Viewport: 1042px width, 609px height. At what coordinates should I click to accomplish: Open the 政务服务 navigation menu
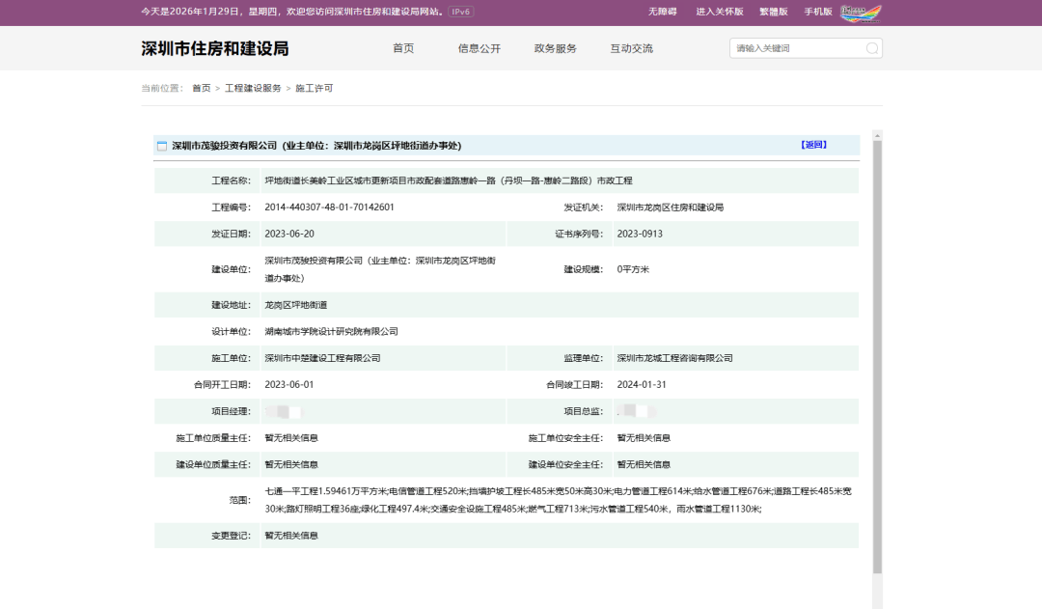click(555, 48)
